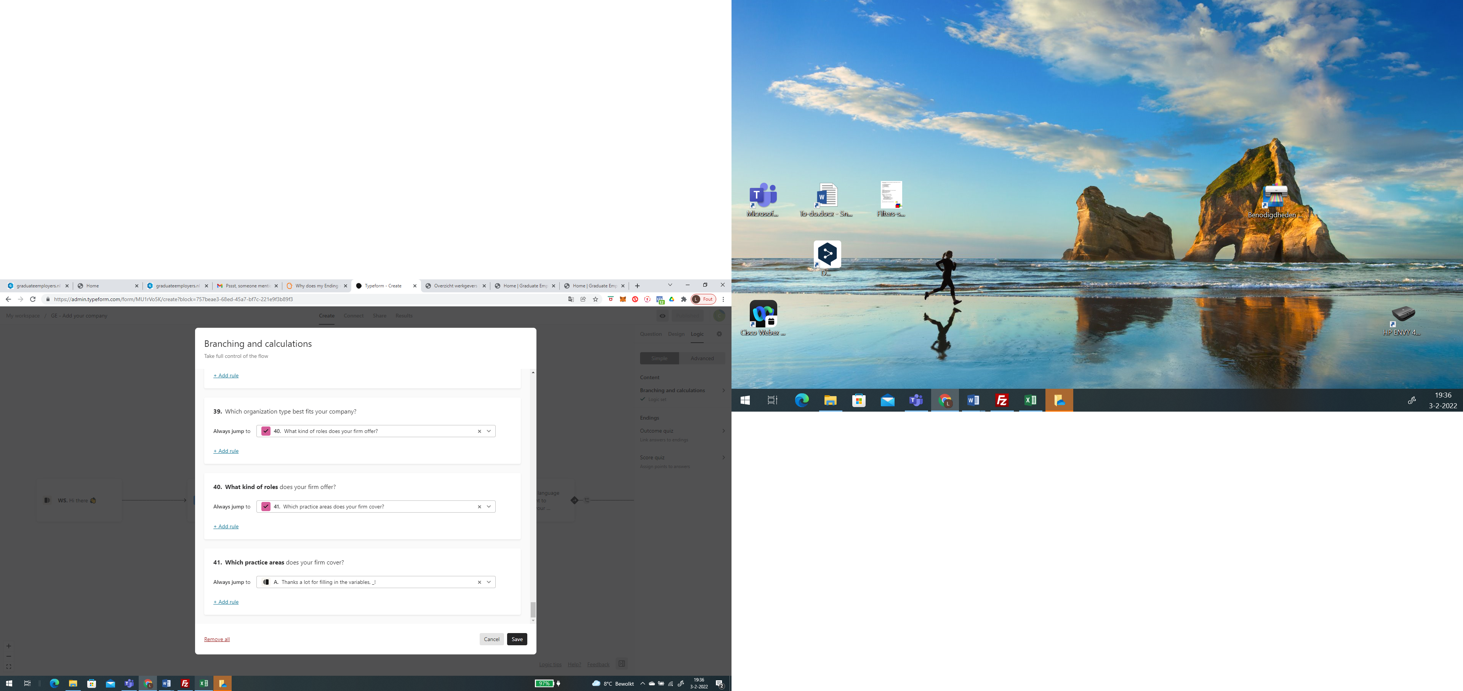Click Remove all link in dialog
This screenshot has height=691, width=1463.
click(217, 639)
